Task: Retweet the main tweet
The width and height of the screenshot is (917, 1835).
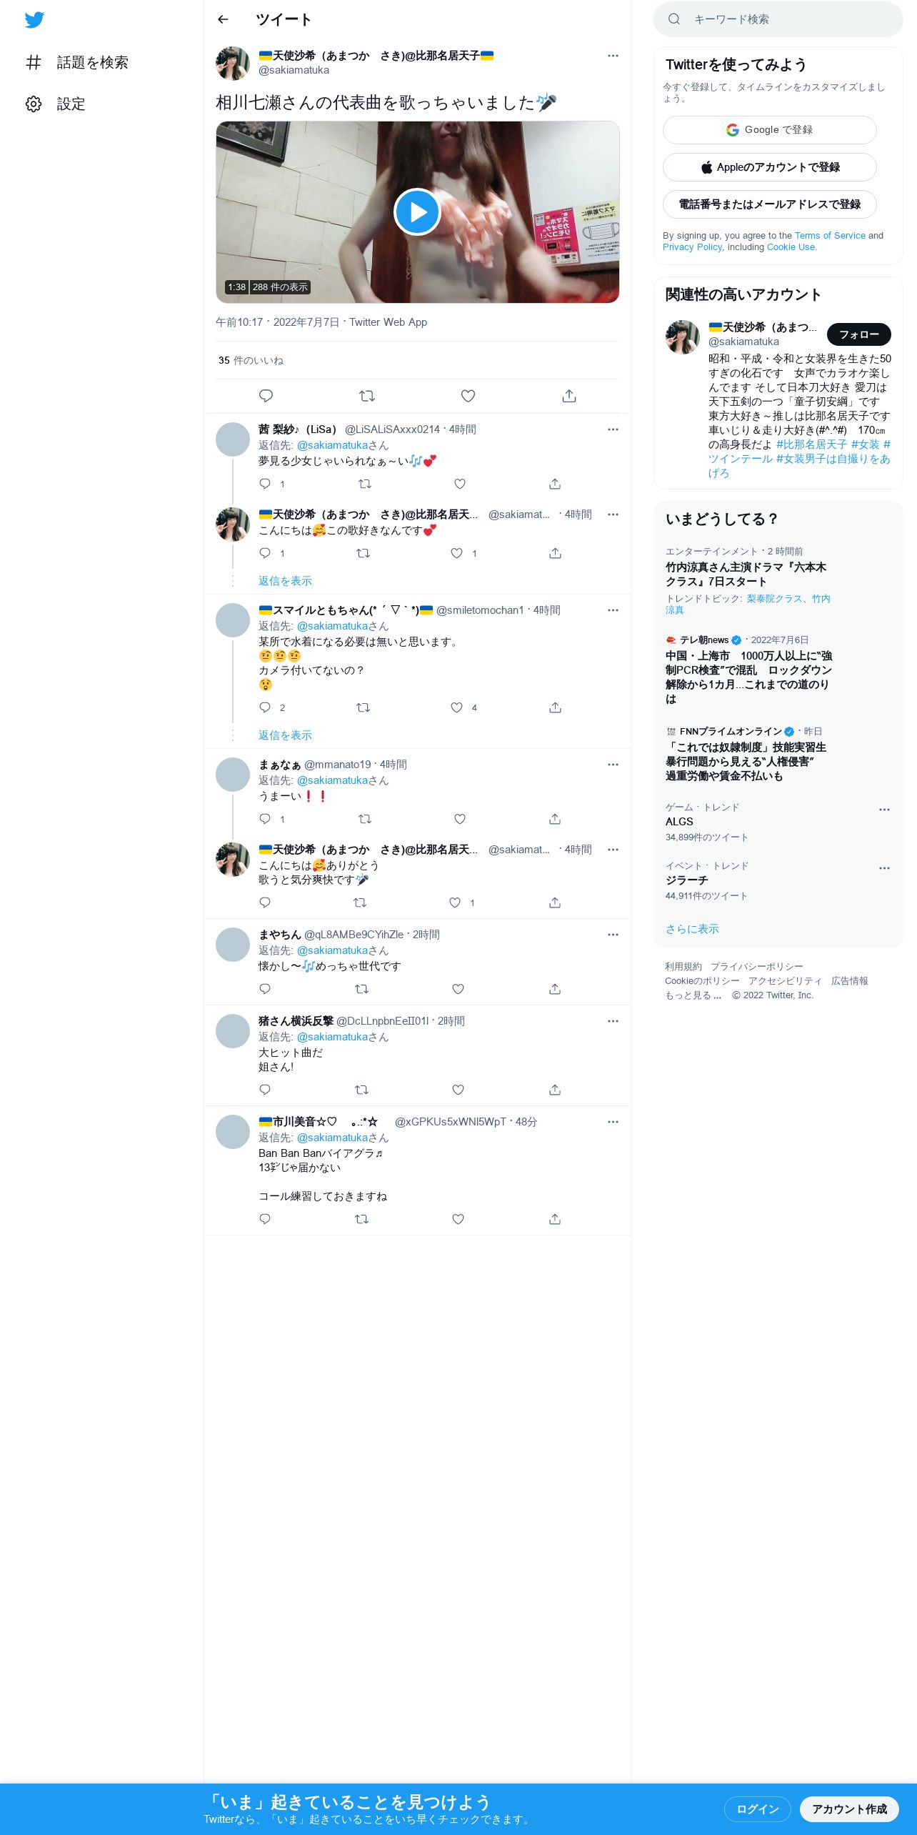Action: pyautogui.click(x=367, y=396)
